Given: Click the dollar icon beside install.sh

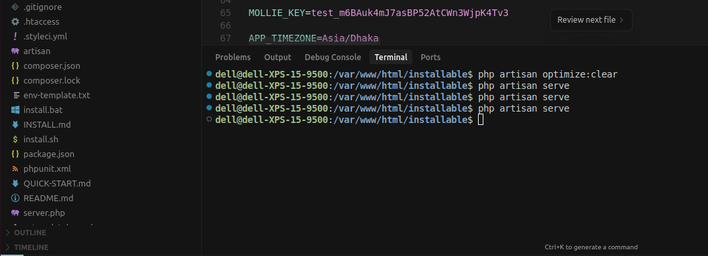Looking at the screenshot, I should [15, 140].
